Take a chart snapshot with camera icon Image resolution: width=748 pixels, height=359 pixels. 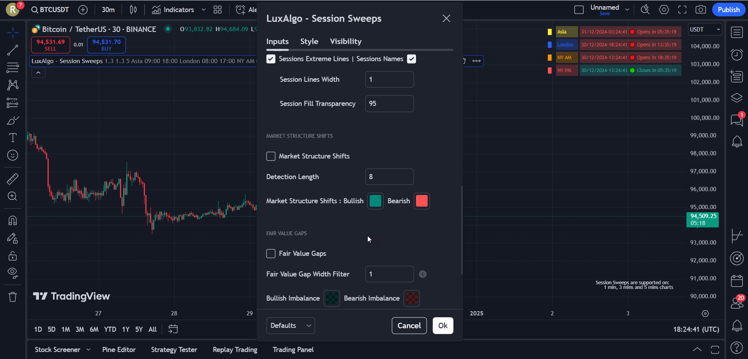click(700, 10)
